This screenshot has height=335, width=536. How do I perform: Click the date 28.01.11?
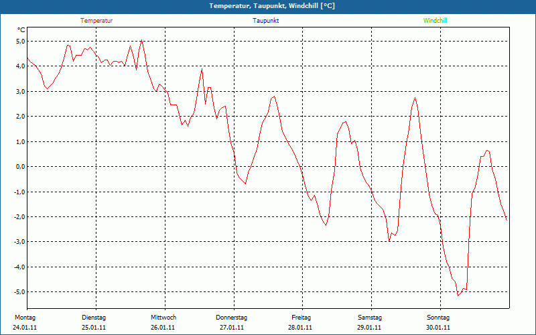pyautogui.click(x=300, y=328)
